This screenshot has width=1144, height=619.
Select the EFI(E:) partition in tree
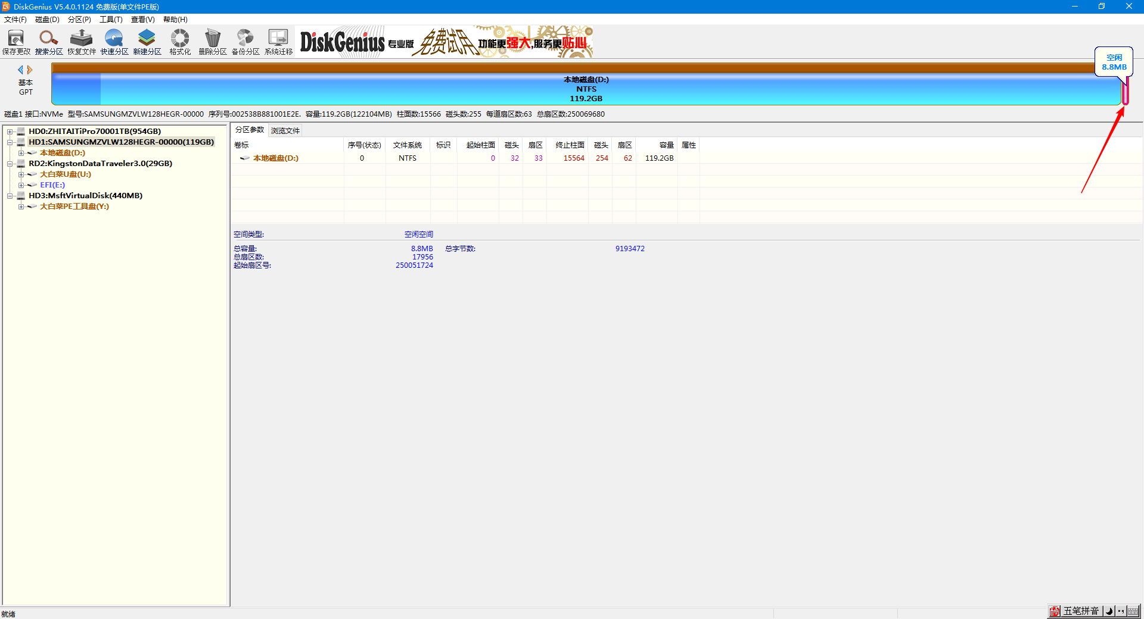(x=52, y=185)
